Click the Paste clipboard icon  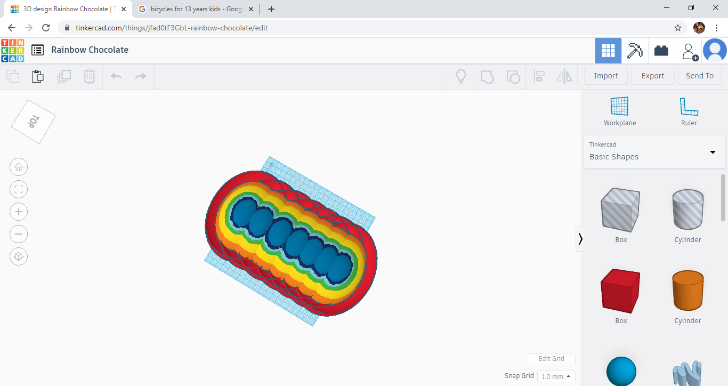pos(38,76)
